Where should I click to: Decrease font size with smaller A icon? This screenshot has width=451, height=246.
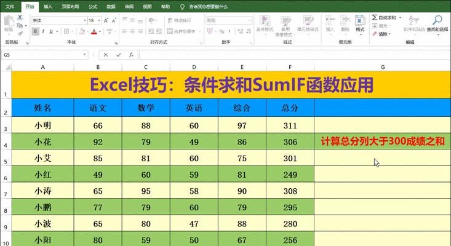[114, 20]
